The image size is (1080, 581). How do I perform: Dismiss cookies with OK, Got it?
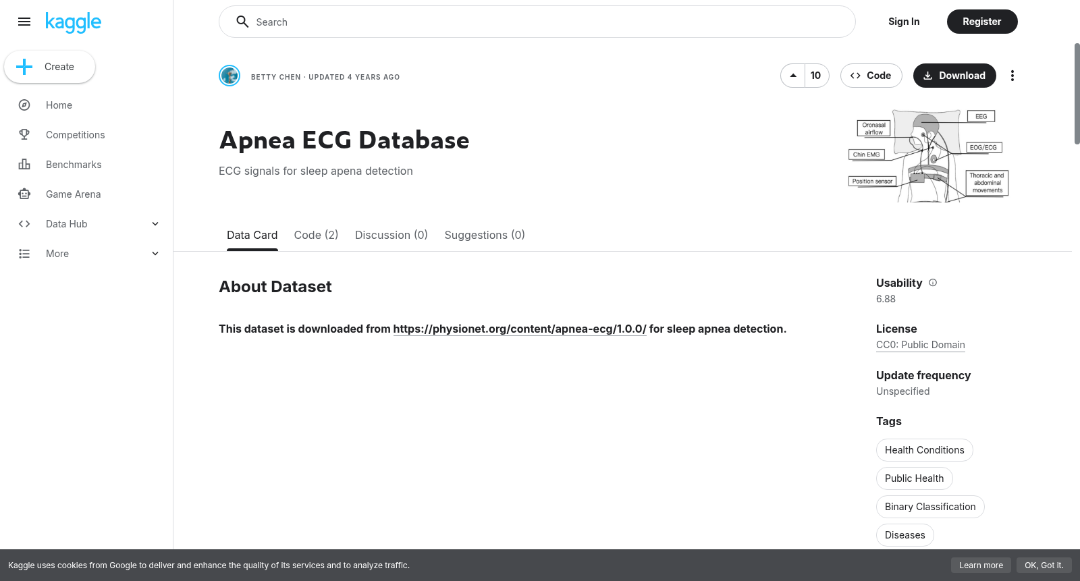[x=1044, y=565]
